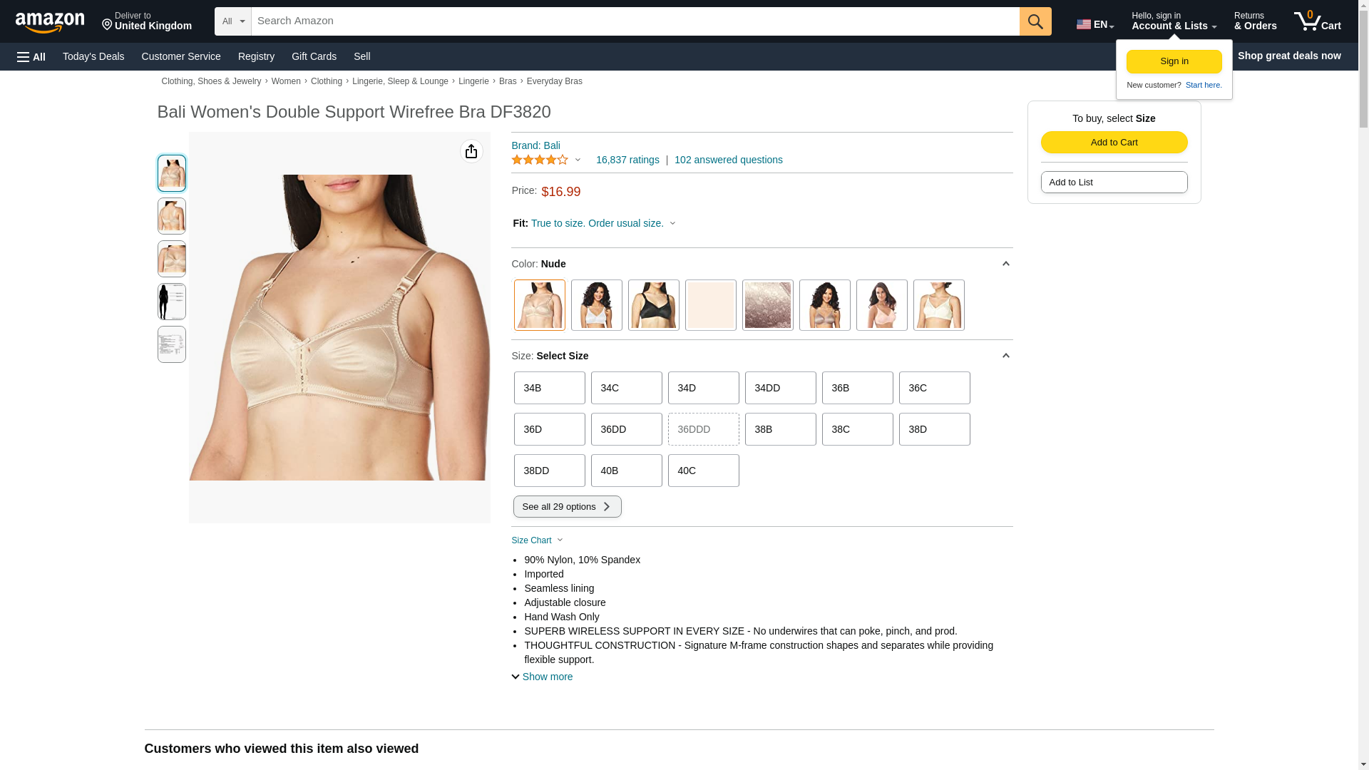Open Today's Deals menu item

pos(93,56)
